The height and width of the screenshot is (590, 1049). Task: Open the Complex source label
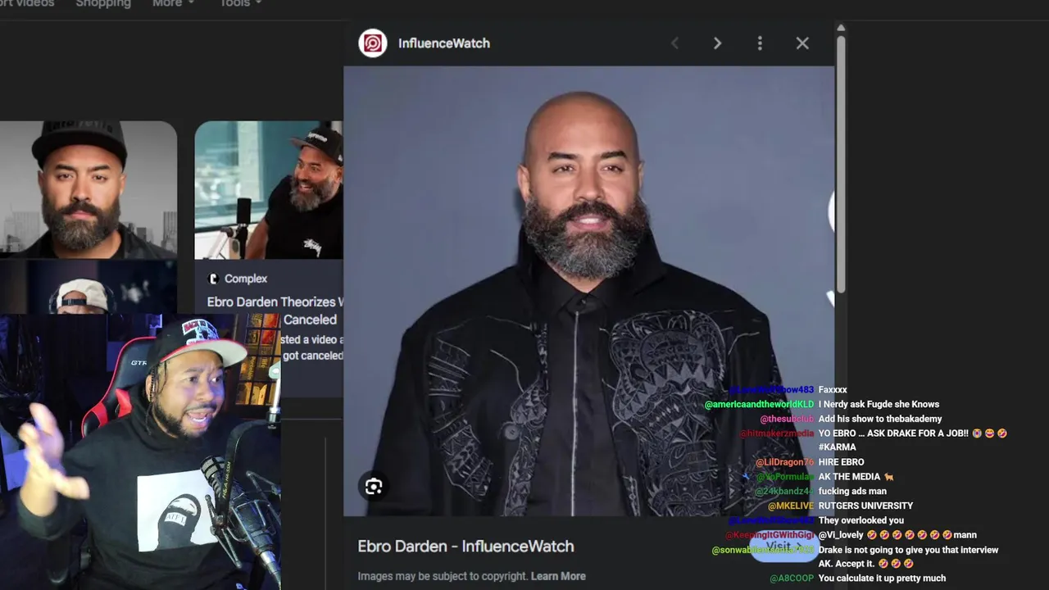pos(246,279)
